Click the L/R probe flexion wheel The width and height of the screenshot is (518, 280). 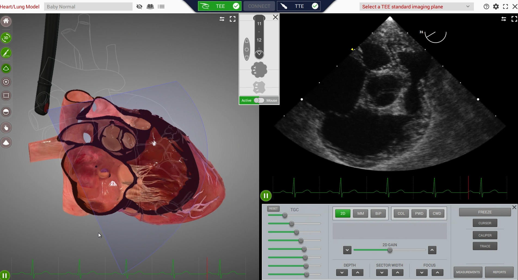tap(259, 87)
